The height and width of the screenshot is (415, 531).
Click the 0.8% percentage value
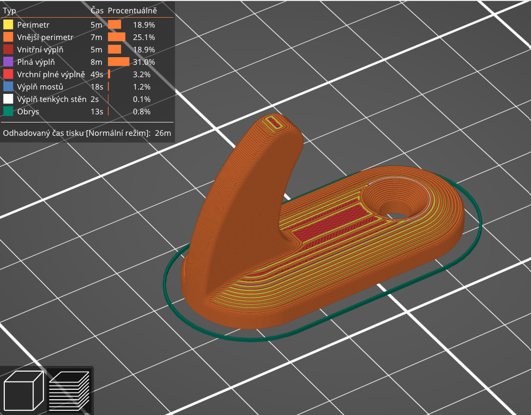coord(142,111)
